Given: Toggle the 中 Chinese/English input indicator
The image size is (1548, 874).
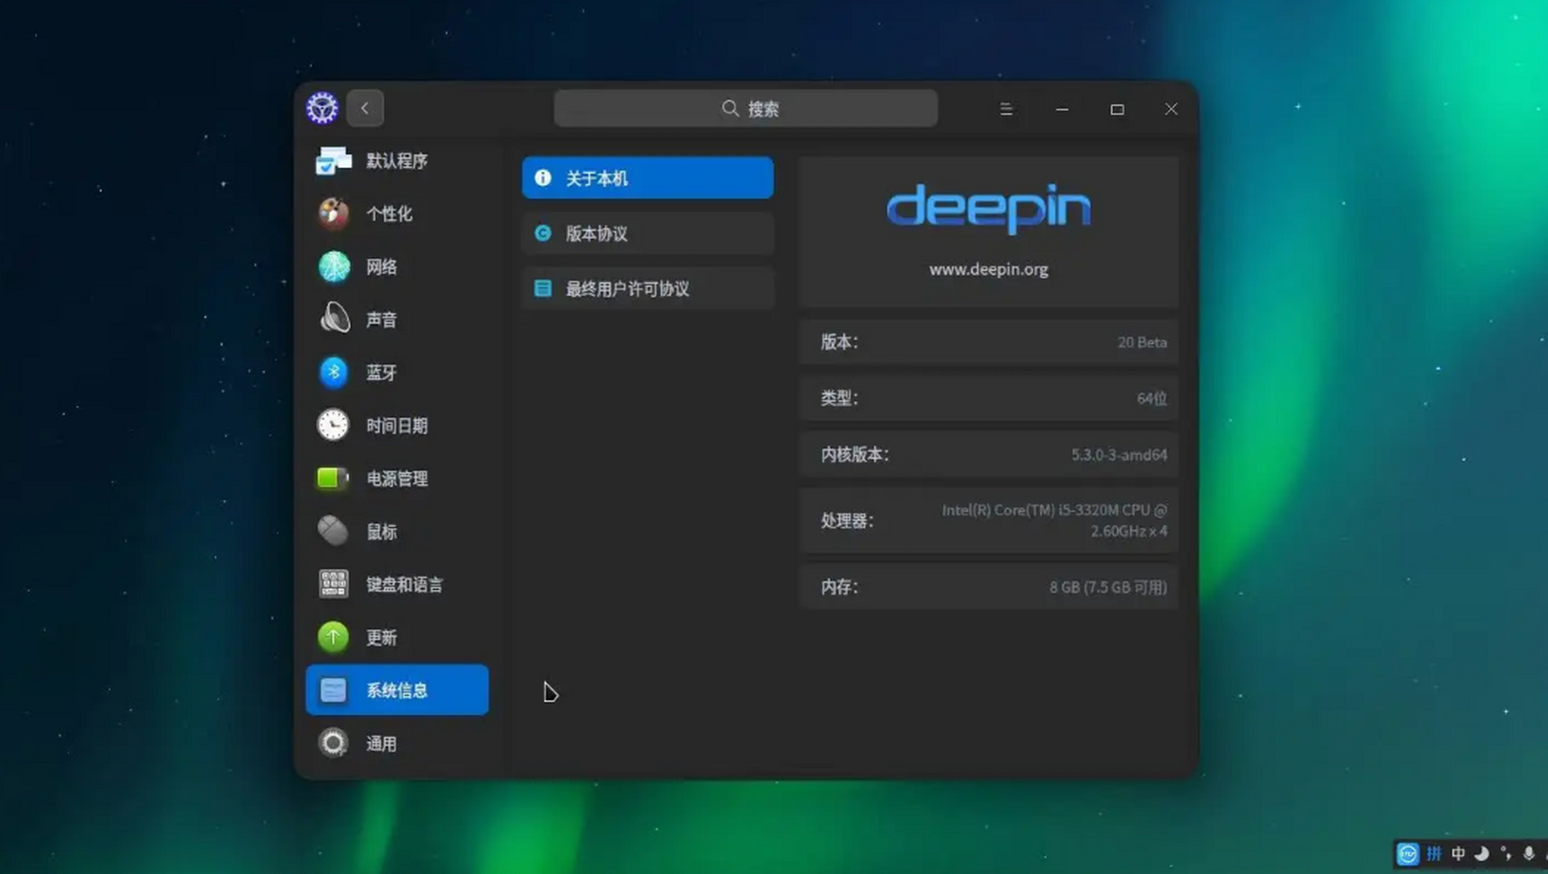Looking at the screenshot, I should tap(1458, 854).
